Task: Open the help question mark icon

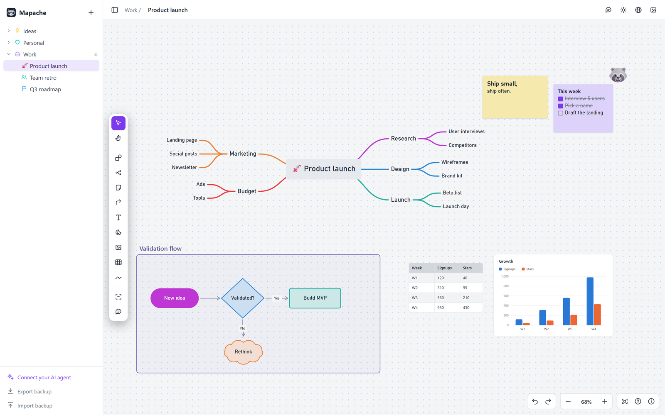Action: (638, 401)
